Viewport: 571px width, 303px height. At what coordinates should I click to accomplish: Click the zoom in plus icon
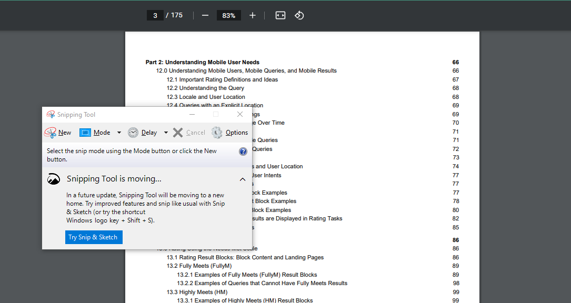coord(253,15)
